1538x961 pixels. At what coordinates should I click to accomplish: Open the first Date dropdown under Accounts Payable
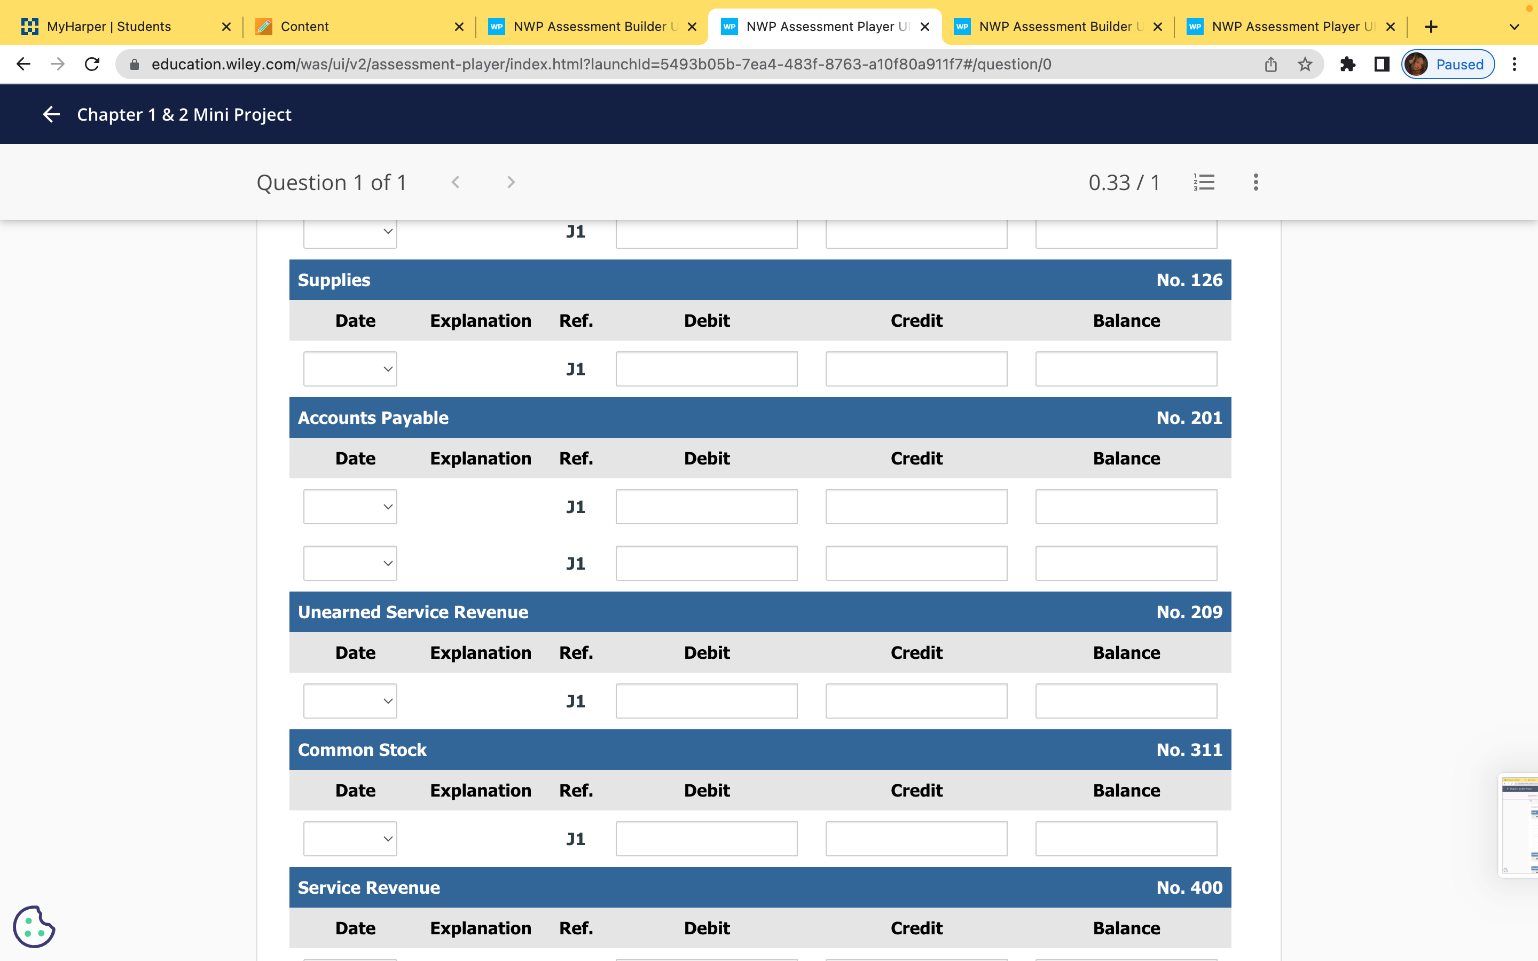tap(350, 507)
